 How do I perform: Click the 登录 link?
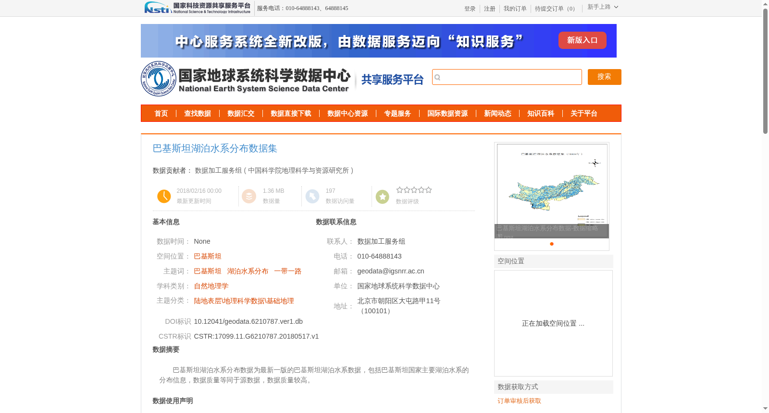[x=470, y=9]
